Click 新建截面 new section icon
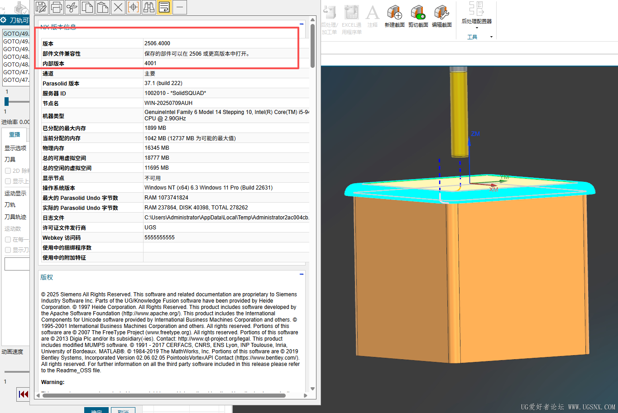Screen dimensions: 618x413 tap(394, 16)
